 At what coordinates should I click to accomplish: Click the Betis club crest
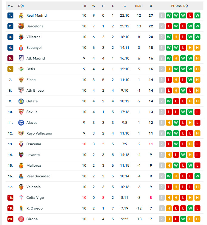pos(21,69)
